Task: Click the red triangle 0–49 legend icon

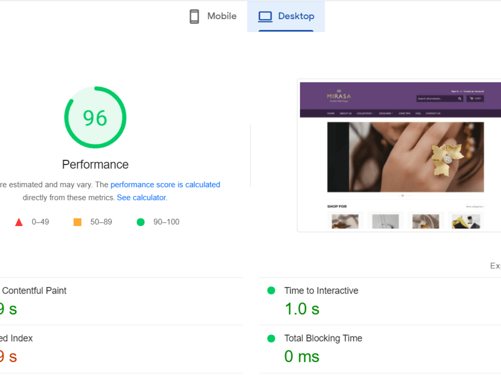Action: point(19,222)
